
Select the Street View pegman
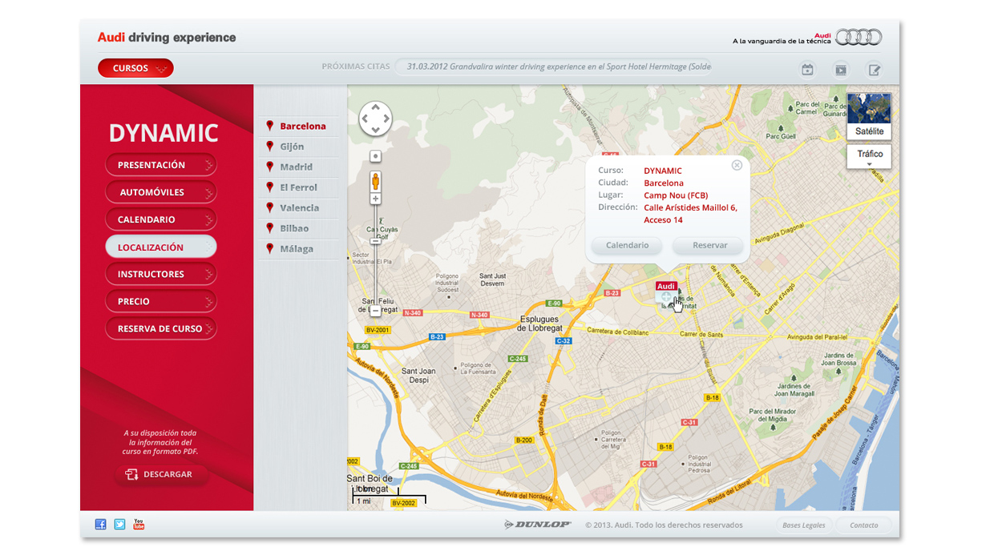[x=375, y=182]
